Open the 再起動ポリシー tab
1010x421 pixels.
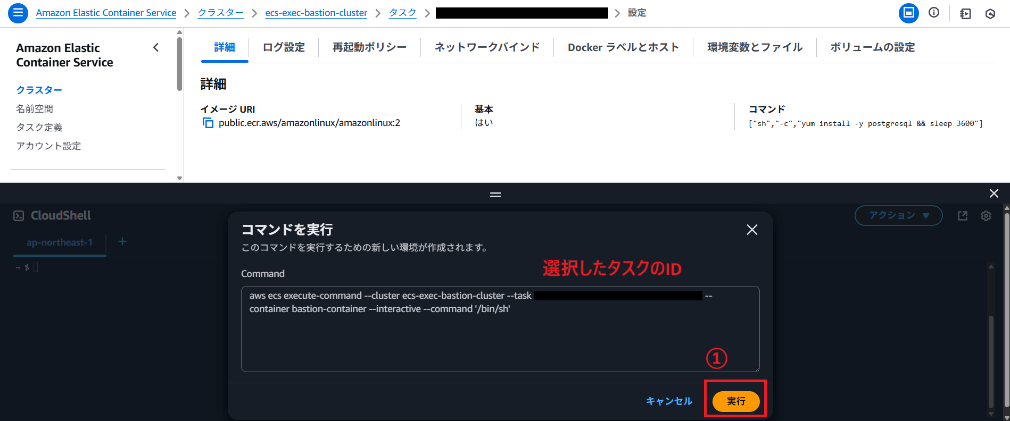coord(369,47)
